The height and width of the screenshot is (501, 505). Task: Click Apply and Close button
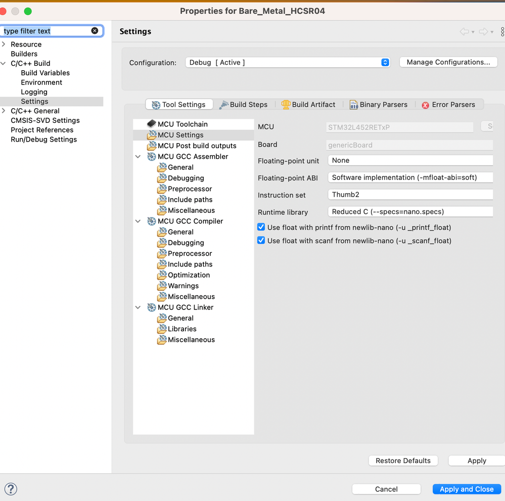pos(467,489)
